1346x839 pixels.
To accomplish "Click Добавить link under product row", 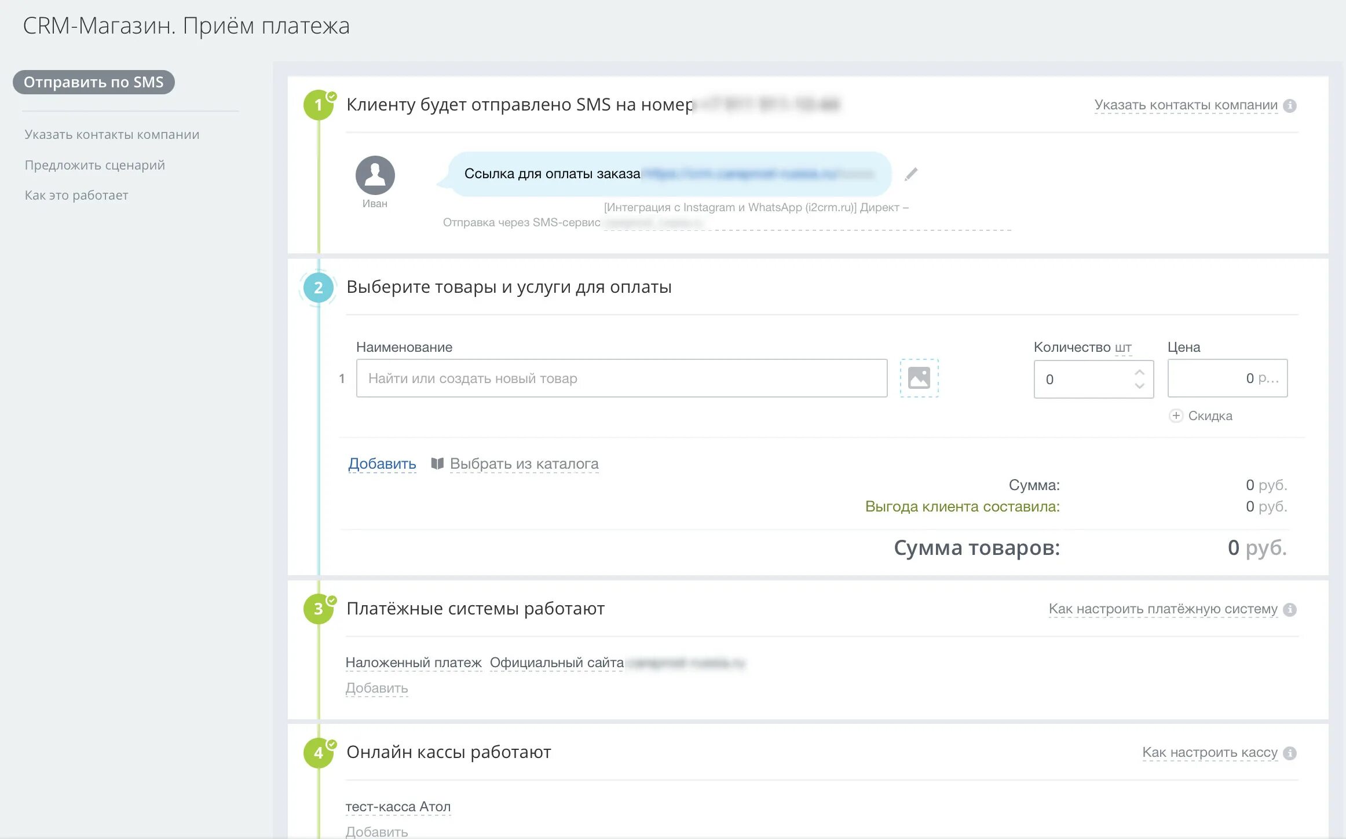I will coord(382,464).
